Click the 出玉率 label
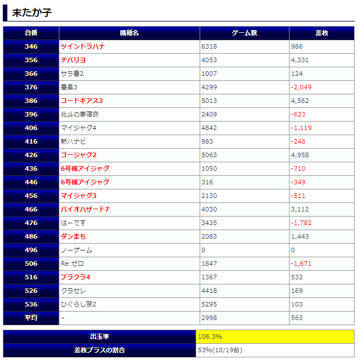The width and height of the screenshot is (358, 363). 100,336
